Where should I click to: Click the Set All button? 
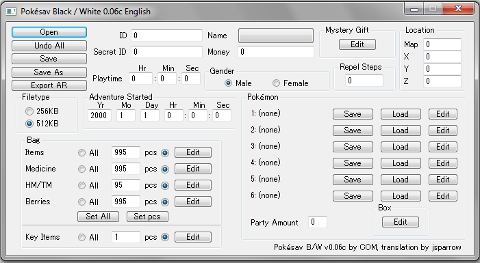click(98, 217)
